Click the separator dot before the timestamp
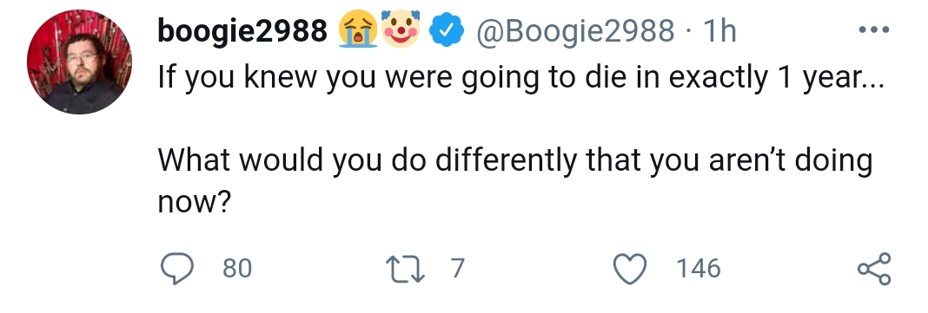 (x=687, y=31)
